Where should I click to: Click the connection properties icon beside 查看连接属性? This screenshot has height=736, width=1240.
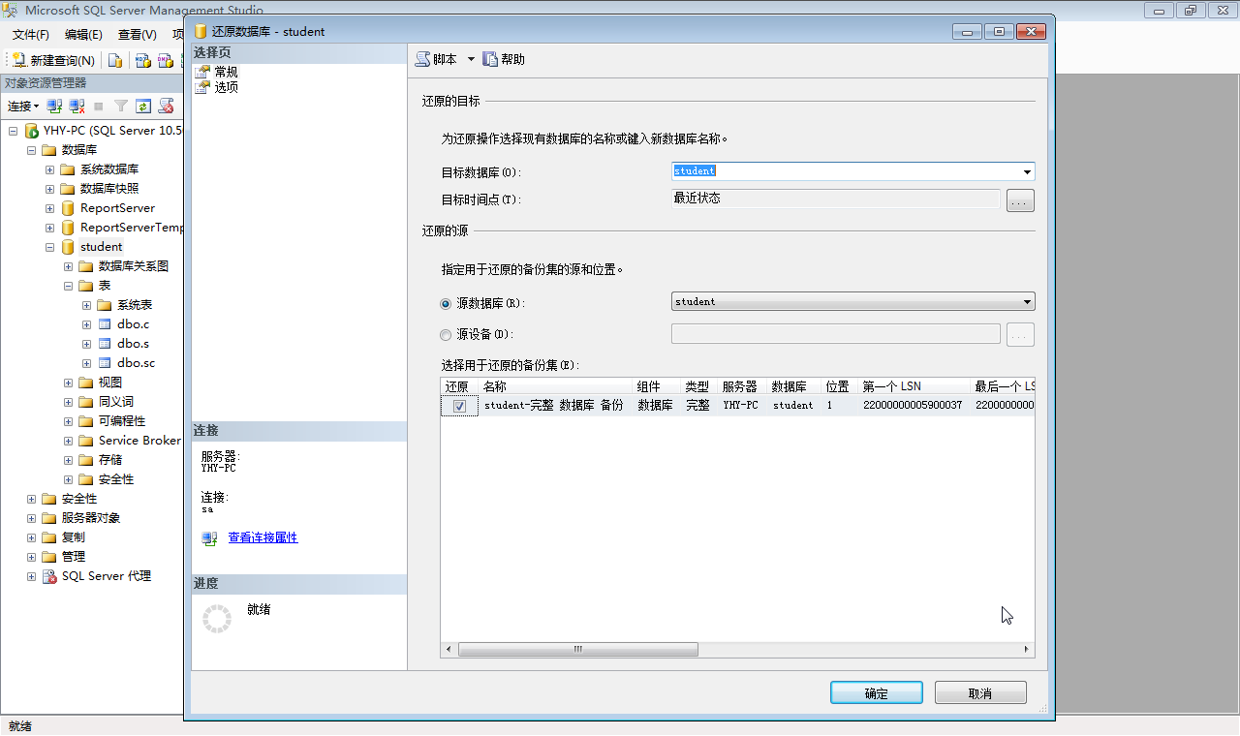tap(209, 538)
